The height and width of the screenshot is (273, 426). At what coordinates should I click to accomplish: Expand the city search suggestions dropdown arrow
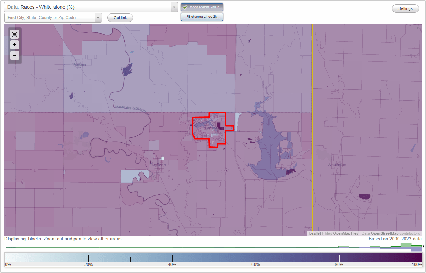98,17
